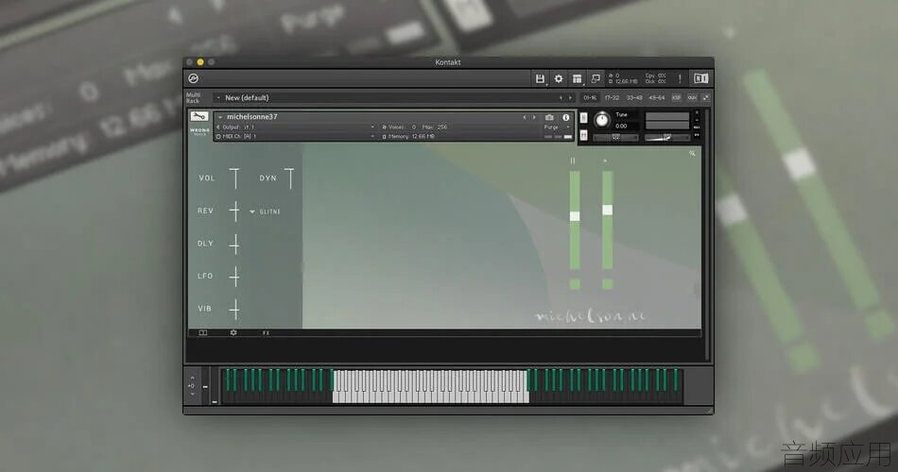
Task: Toggle the AUX sends button
Action: point(692,98)
